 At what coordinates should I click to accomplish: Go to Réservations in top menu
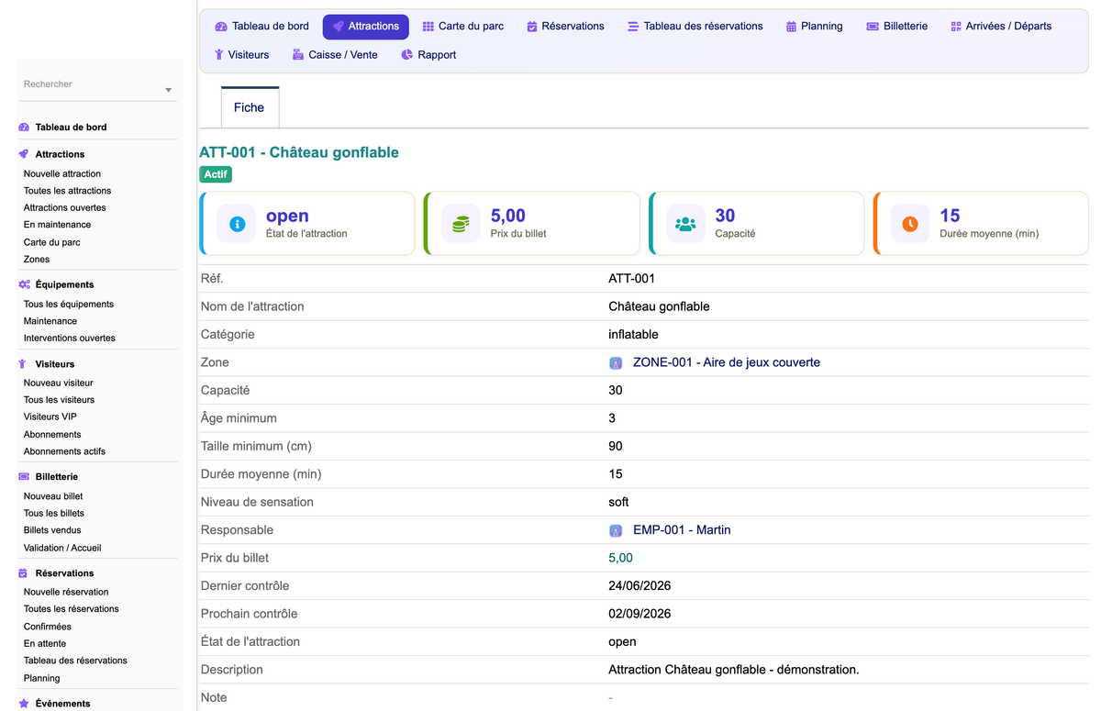tap(565, 27)
